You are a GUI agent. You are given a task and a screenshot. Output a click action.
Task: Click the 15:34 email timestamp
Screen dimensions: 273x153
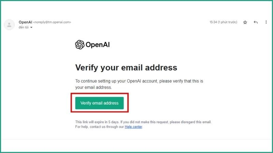[214, 22]
